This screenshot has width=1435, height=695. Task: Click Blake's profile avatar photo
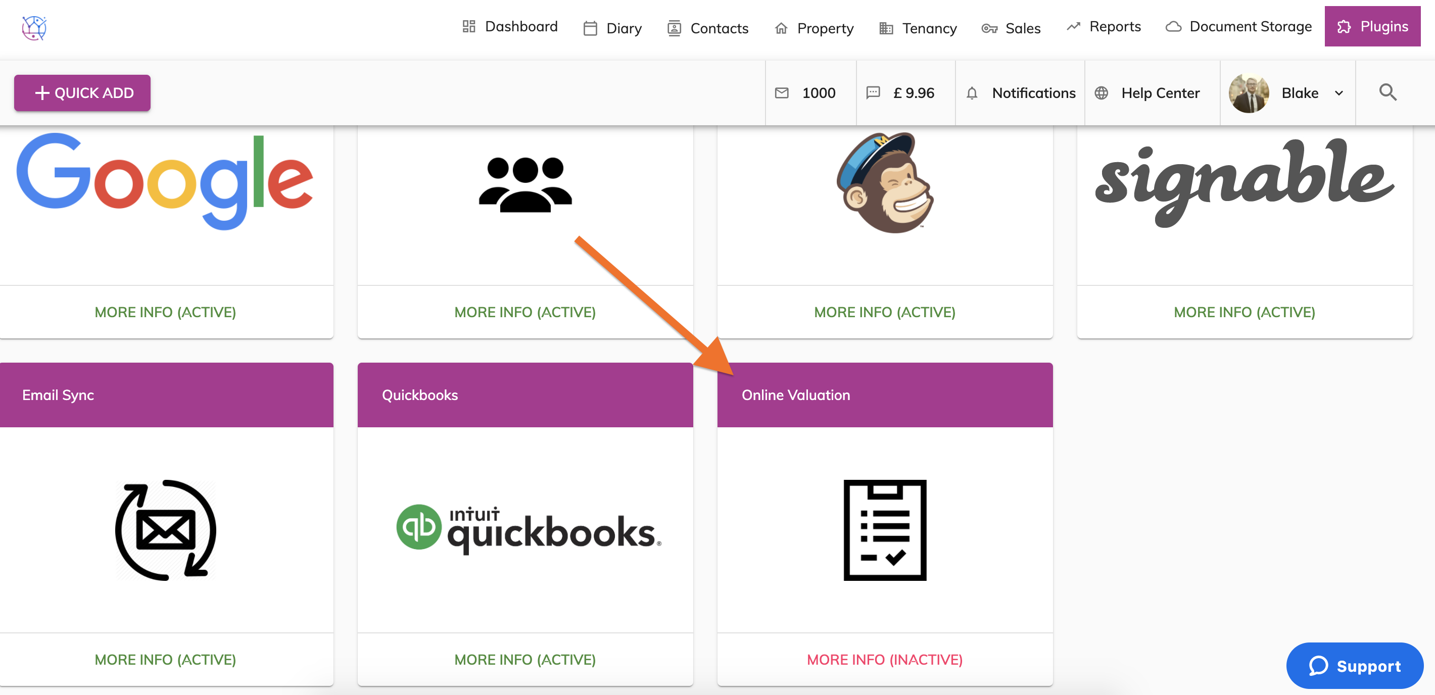pyautogui.click(x=1249, y=93)
